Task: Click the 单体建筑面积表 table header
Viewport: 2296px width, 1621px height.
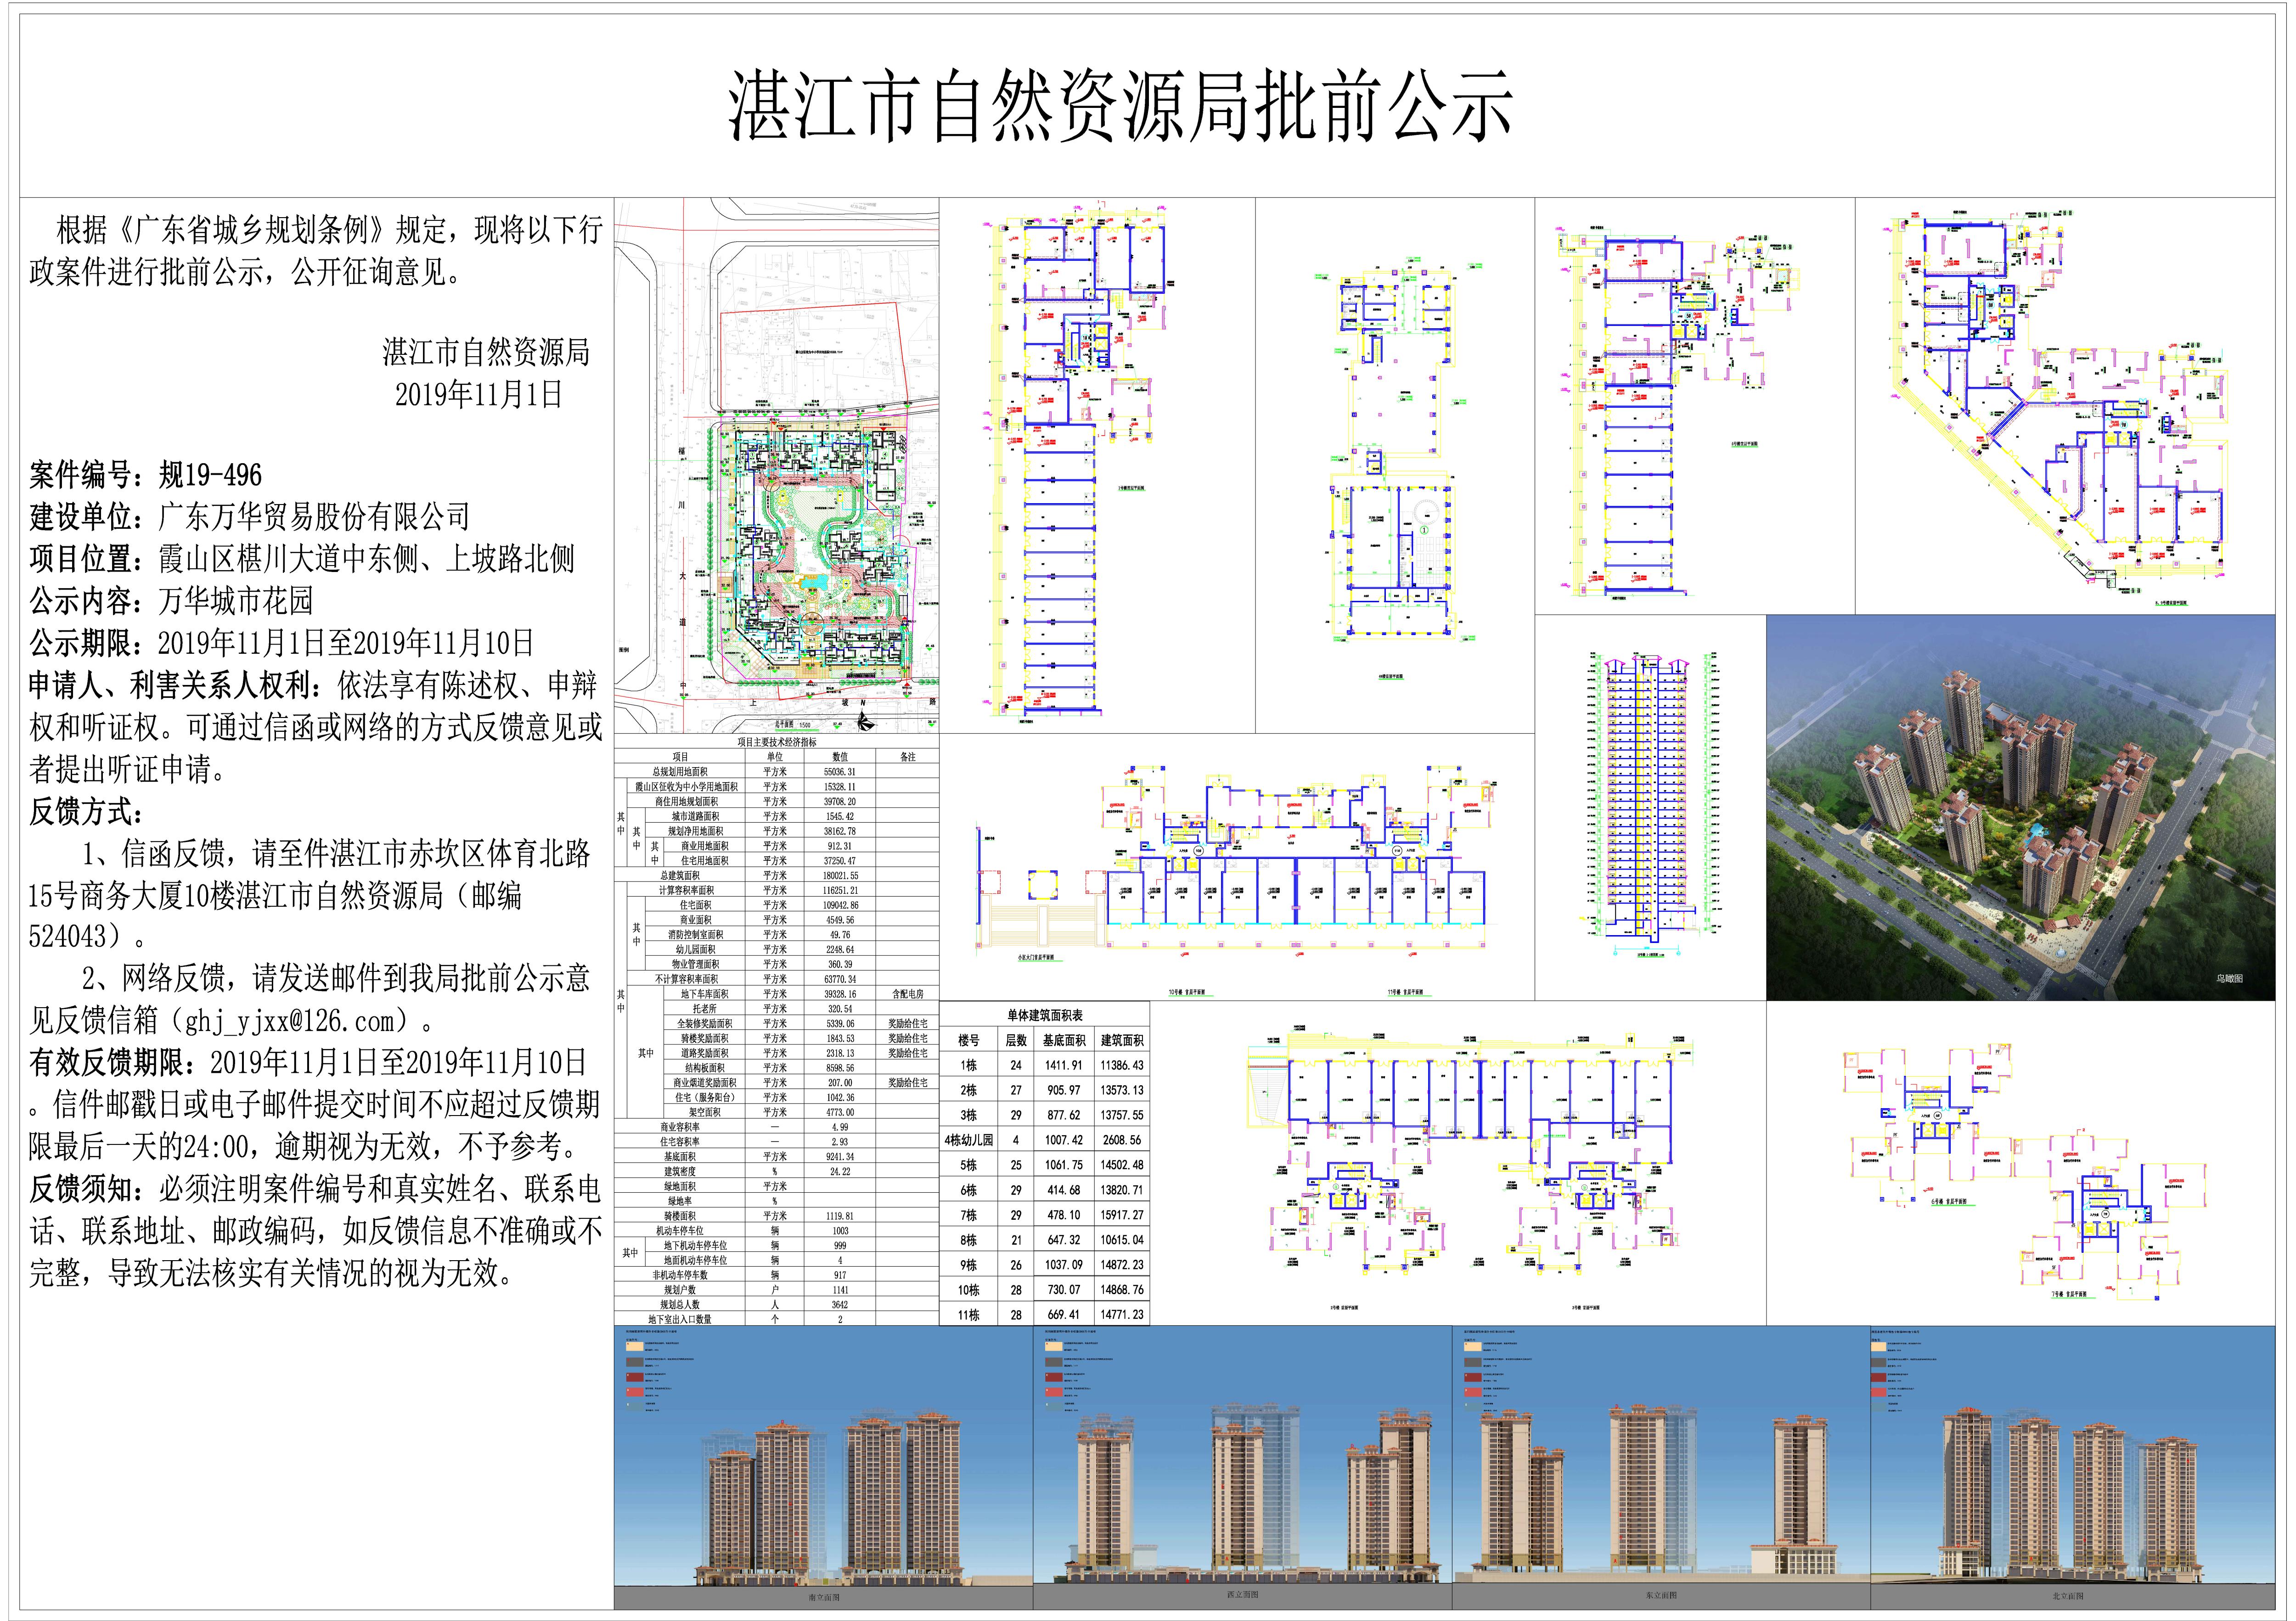Action: 1044,1014
